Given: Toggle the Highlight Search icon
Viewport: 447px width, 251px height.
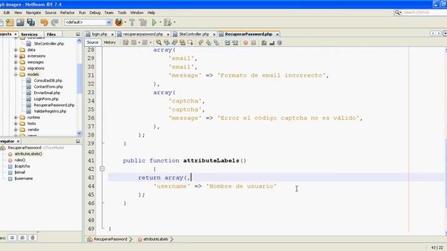Looking at the screenshot, I should (x=182, y=43).
